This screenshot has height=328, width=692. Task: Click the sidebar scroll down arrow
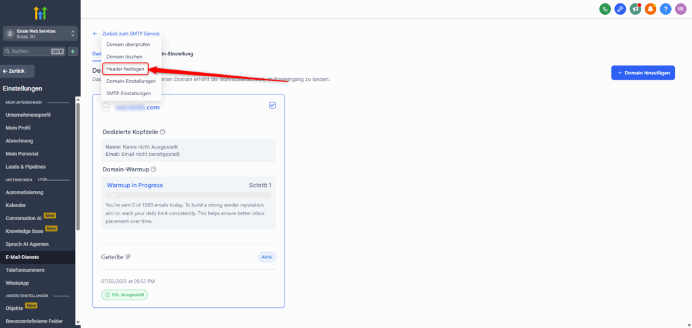pyautogui.click(x=78, y=323)
